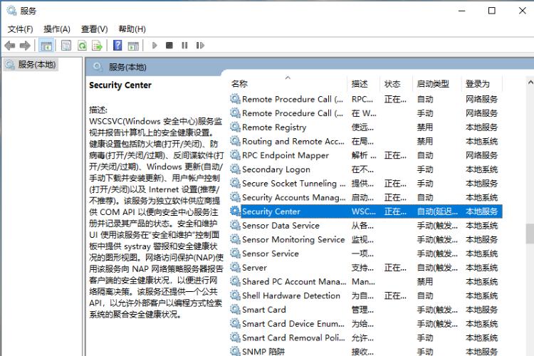Open the 查看(V) menu
534x356 pixels.
[94, 29]
